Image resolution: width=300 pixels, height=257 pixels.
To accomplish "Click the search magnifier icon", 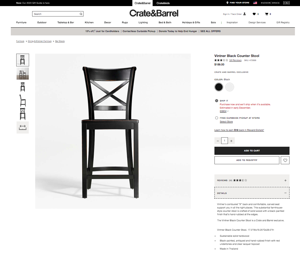I will pyautogui.click(x=81, y=14).
